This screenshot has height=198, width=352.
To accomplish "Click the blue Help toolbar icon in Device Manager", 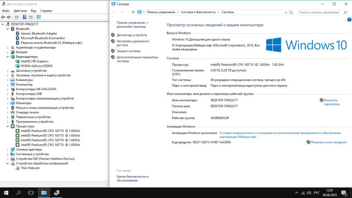I will click(25, 17).
